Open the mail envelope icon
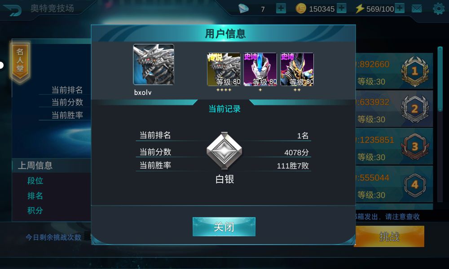The height and width of the screenshot is (269, 449). pos(417,9)
